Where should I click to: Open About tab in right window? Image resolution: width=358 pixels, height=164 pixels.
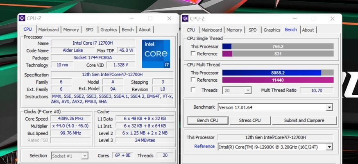click(308, 30)
